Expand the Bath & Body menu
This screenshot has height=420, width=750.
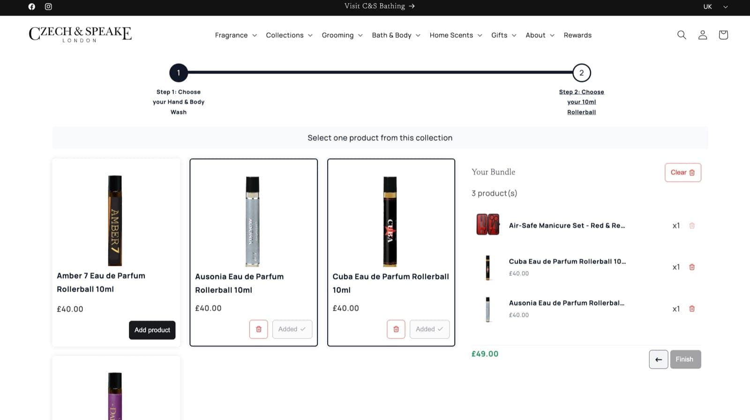pyautogui.click(x=396, y=36)
